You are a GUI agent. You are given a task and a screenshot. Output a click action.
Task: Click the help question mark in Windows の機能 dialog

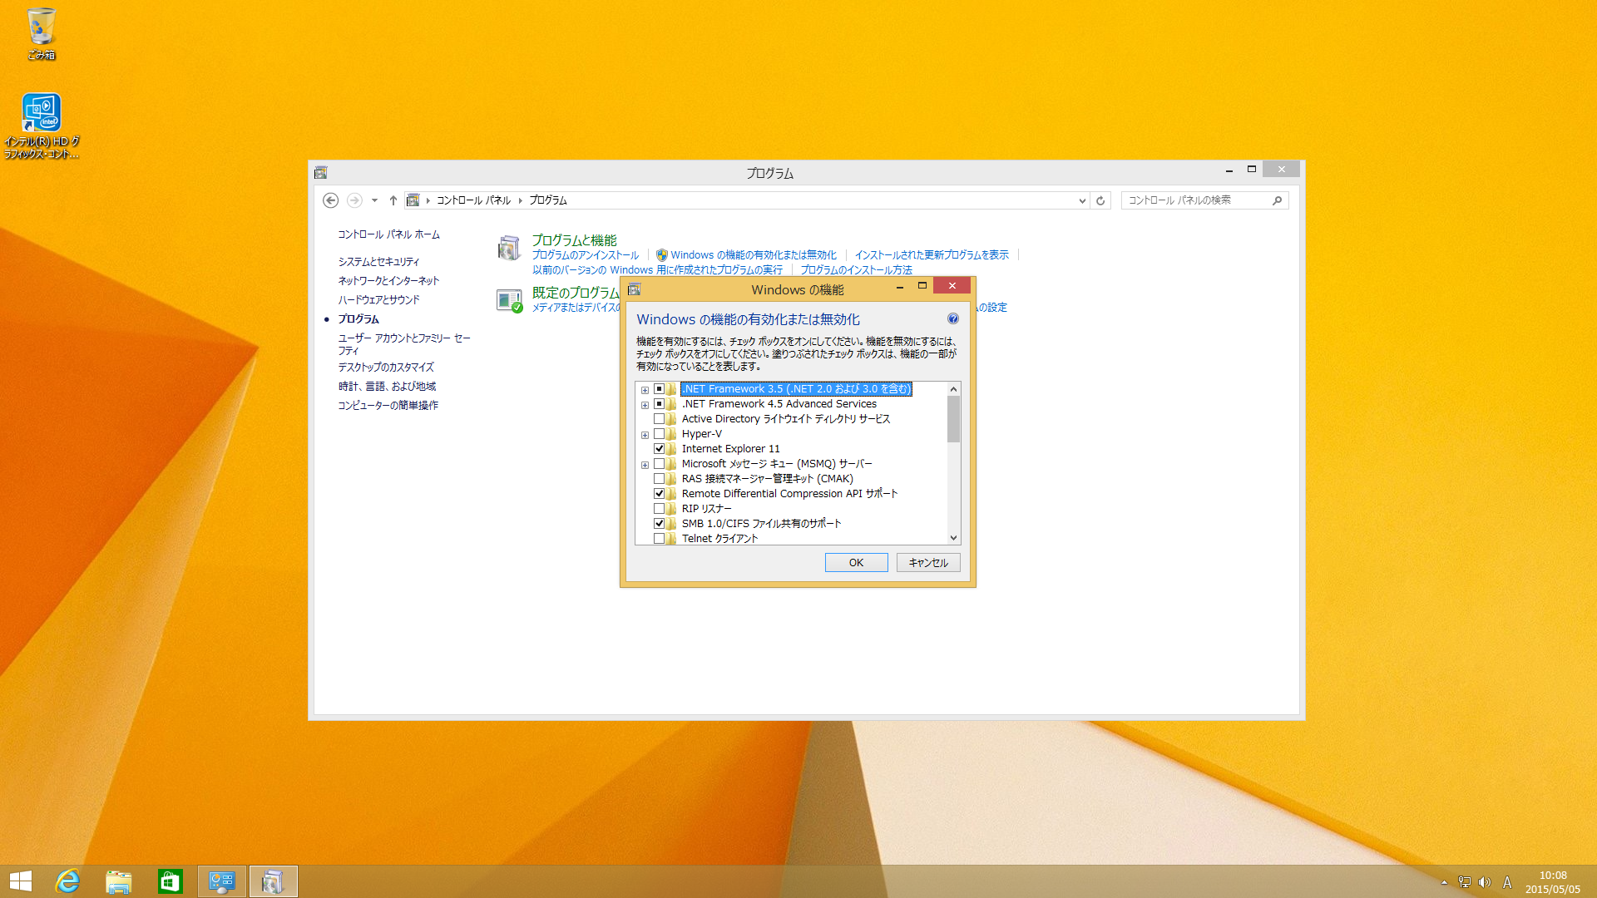click(952, 318)
